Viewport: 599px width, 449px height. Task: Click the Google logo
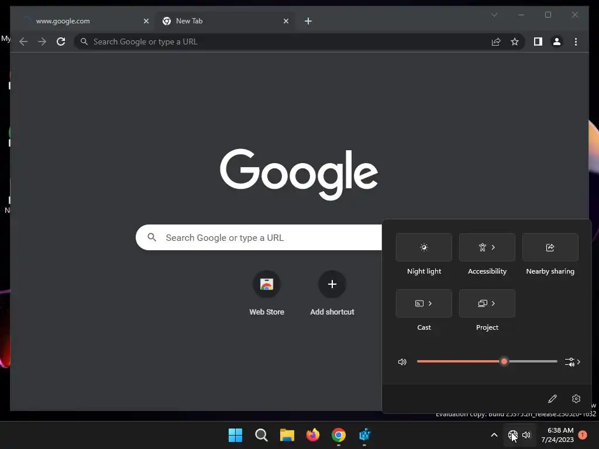(x=299, y=174)
